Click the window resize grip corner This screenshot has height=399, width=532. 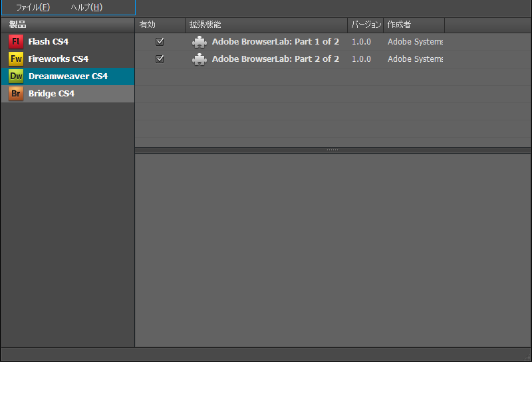coord(527,356)
